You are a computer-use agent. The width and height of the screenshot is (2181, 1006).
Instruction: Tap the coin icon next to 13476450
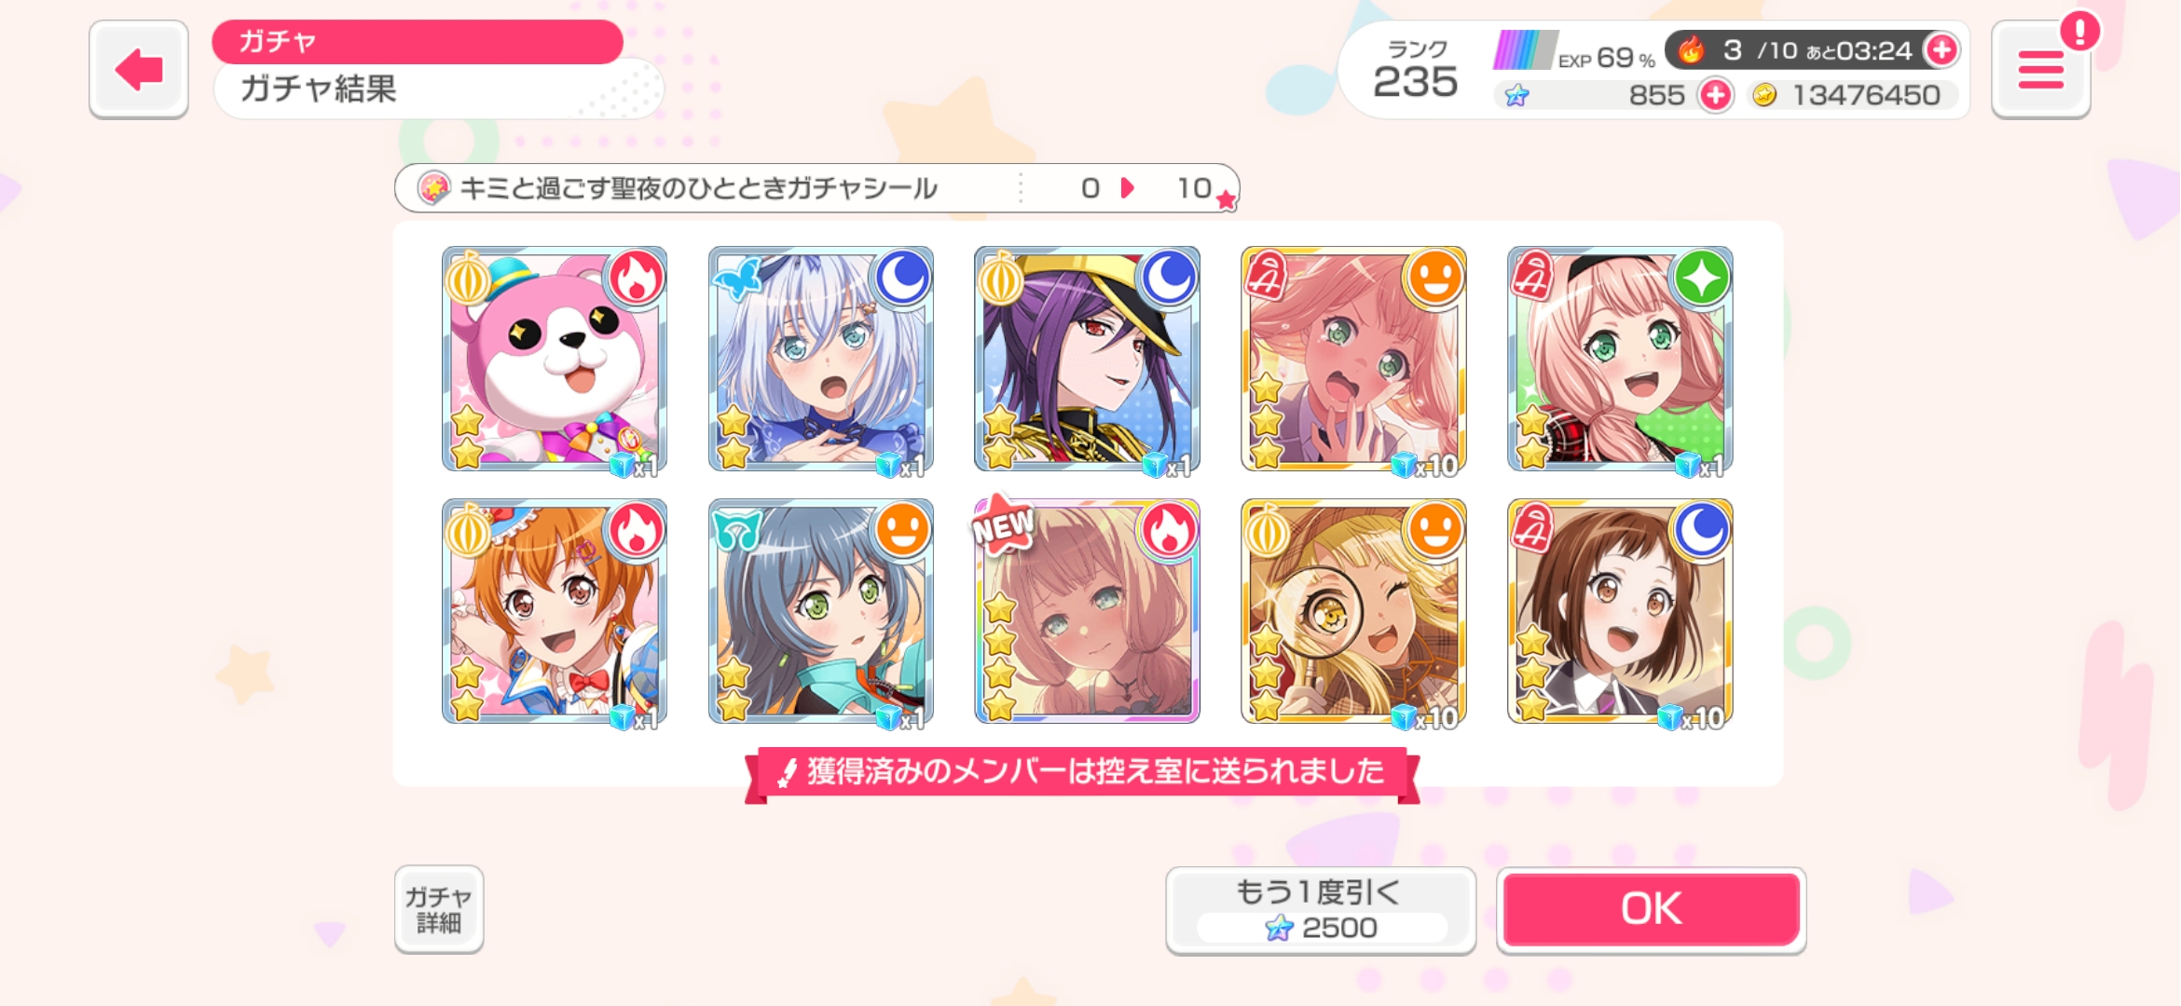[1763, 95]
